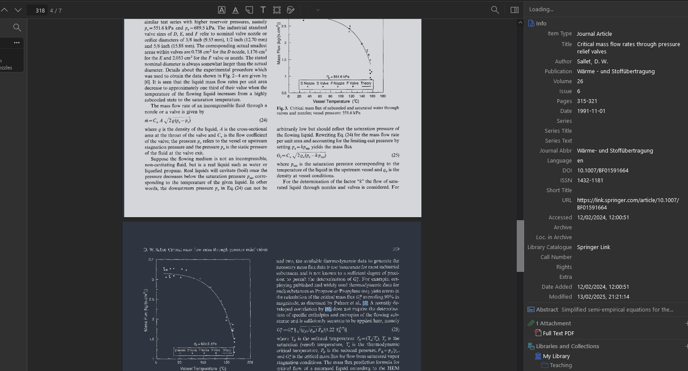Select My Library in collections list
The height and width of the screenshot is (371, 688).
[556, 356]
